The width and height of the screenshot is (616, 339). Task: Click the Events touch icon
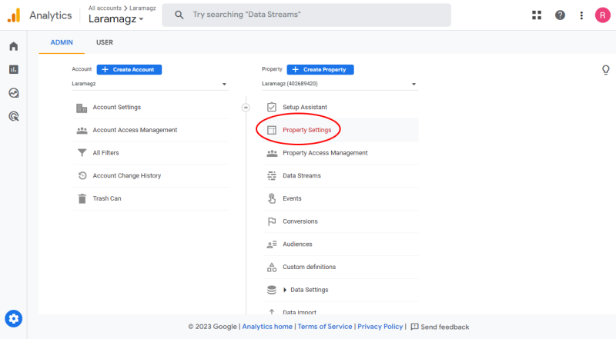tap(272, 198)
